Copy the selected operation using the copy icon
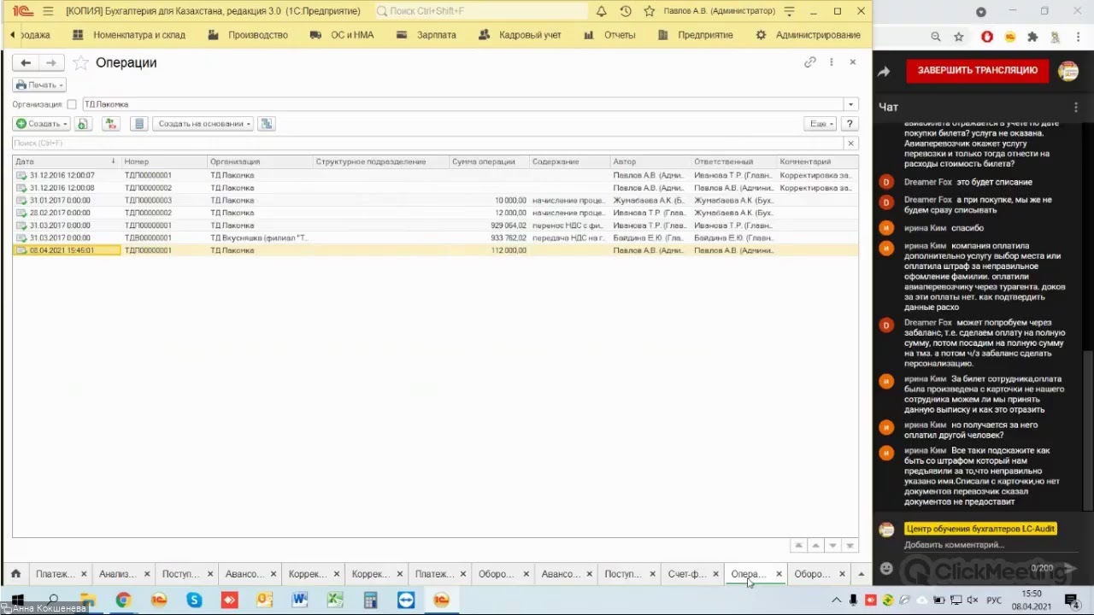The width and height of the screenshot is (1094, 615). tap(83, 124)
